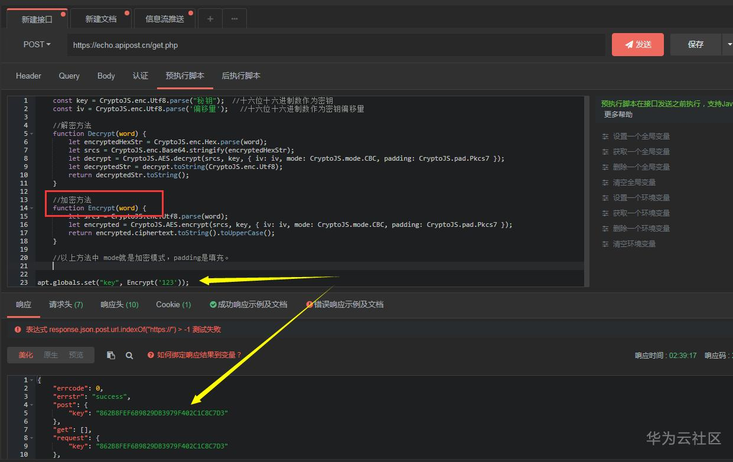733x462 pixels.
Task: Show the Cookie (1) tab
Action: point(174,304)
